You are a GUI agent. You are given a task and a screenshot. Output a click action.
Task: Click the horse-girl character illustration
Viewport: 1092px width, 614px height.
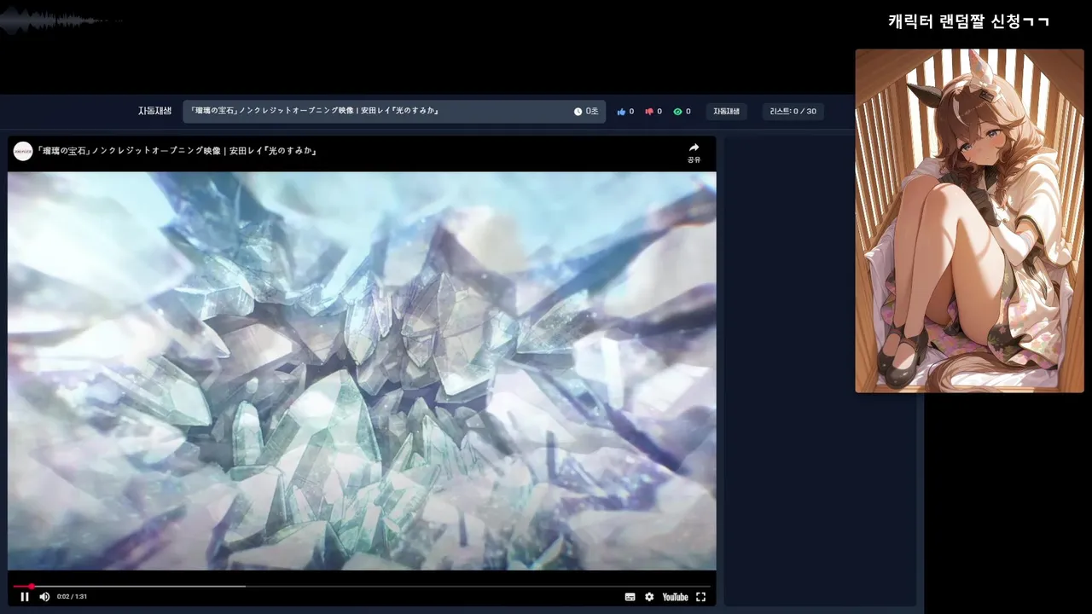969,221
